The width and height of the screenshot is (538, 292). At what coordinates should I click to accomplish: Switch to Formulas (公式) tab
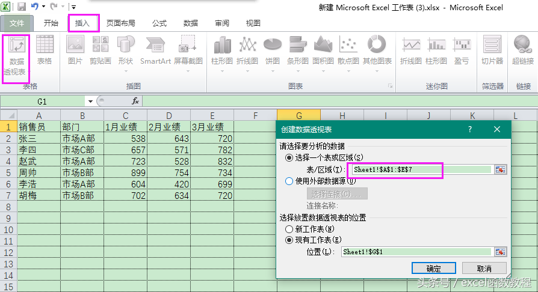[159, 23]
